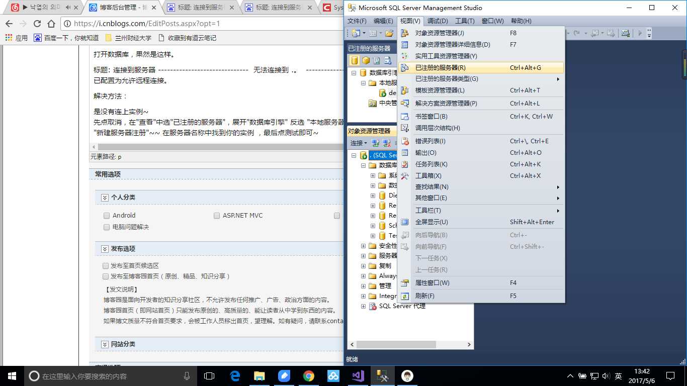Open the 错误列表(I) error list
The width and height of the screenshot is (687, 386).
point(481,141)
